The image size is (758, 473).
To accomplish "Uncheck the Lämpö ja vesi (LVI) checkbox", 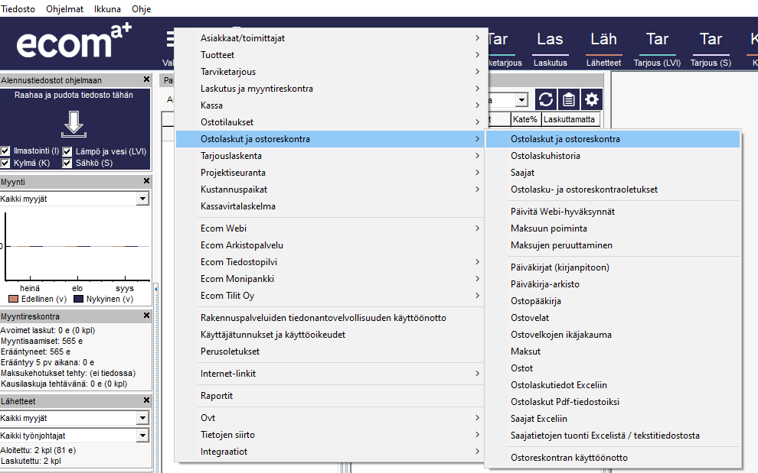I will point(67,151).
